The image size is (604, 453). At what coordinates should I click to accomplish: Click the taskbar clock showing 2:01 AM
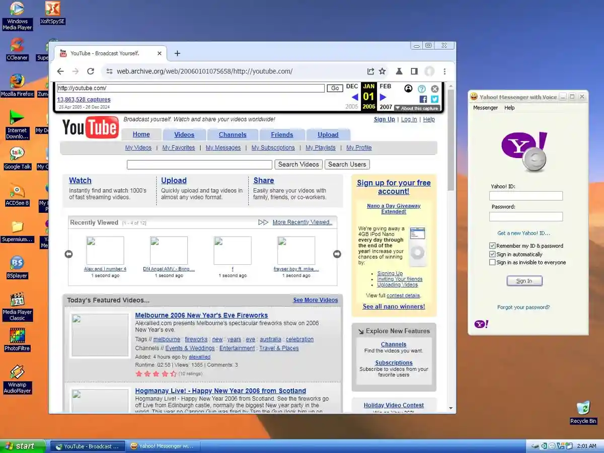587,446
